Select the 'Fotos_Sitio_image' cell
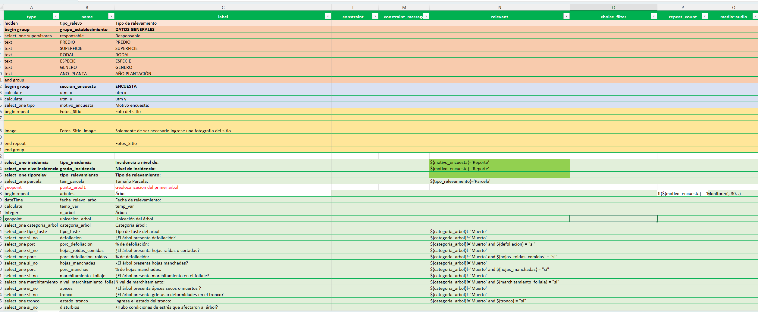Viewport: 758px width, 312px height. click(x=87, y=127)
